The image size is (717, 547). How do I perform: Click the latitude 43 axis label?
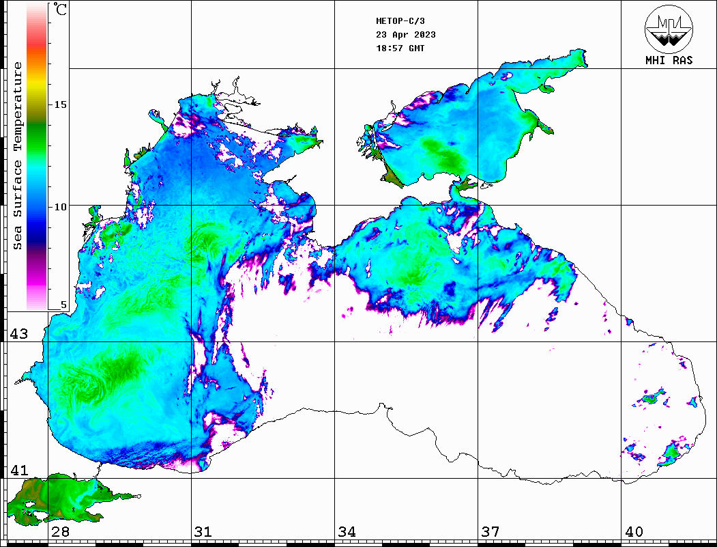(18, 334)
